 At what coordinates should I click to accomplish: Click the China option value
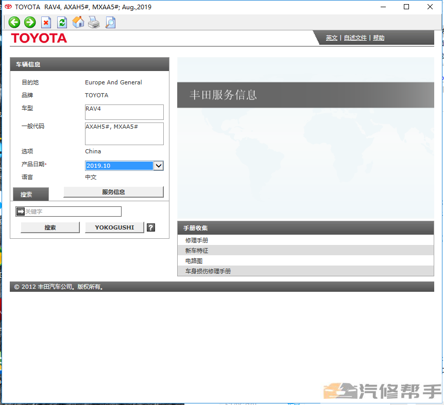pos(93,151)
